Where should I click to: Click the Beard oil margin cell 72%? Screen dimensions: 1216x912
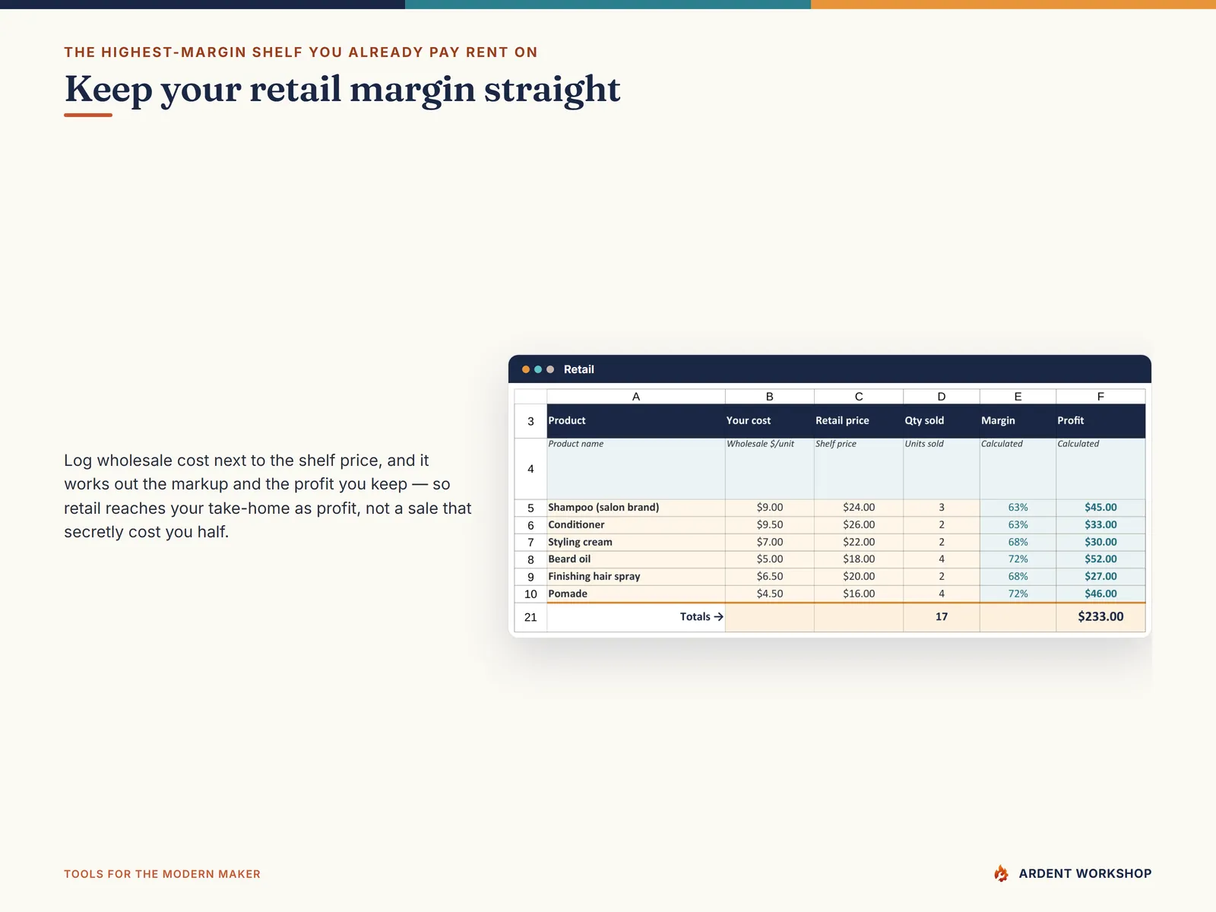[x=1018, y=559]
